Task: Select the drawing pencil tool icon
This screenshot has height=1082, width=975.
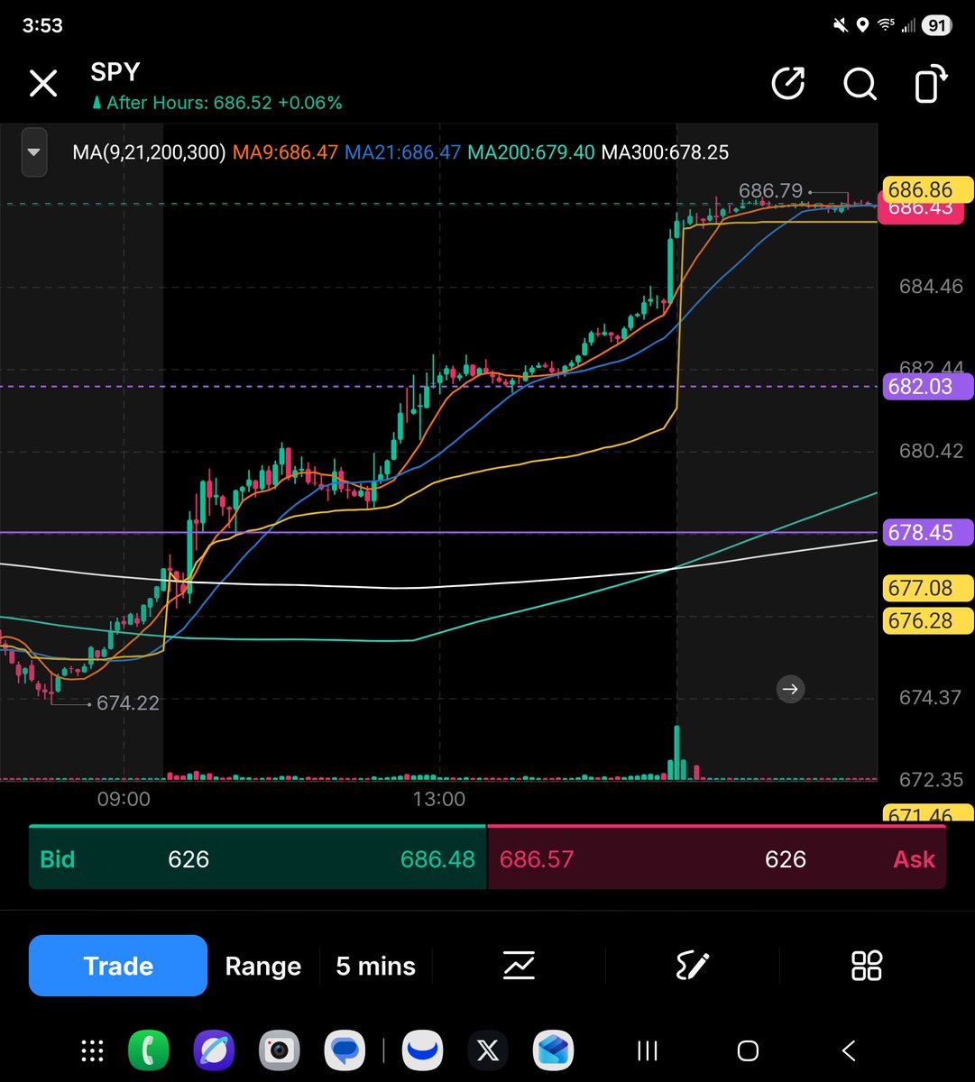Action: pos(693,966)
